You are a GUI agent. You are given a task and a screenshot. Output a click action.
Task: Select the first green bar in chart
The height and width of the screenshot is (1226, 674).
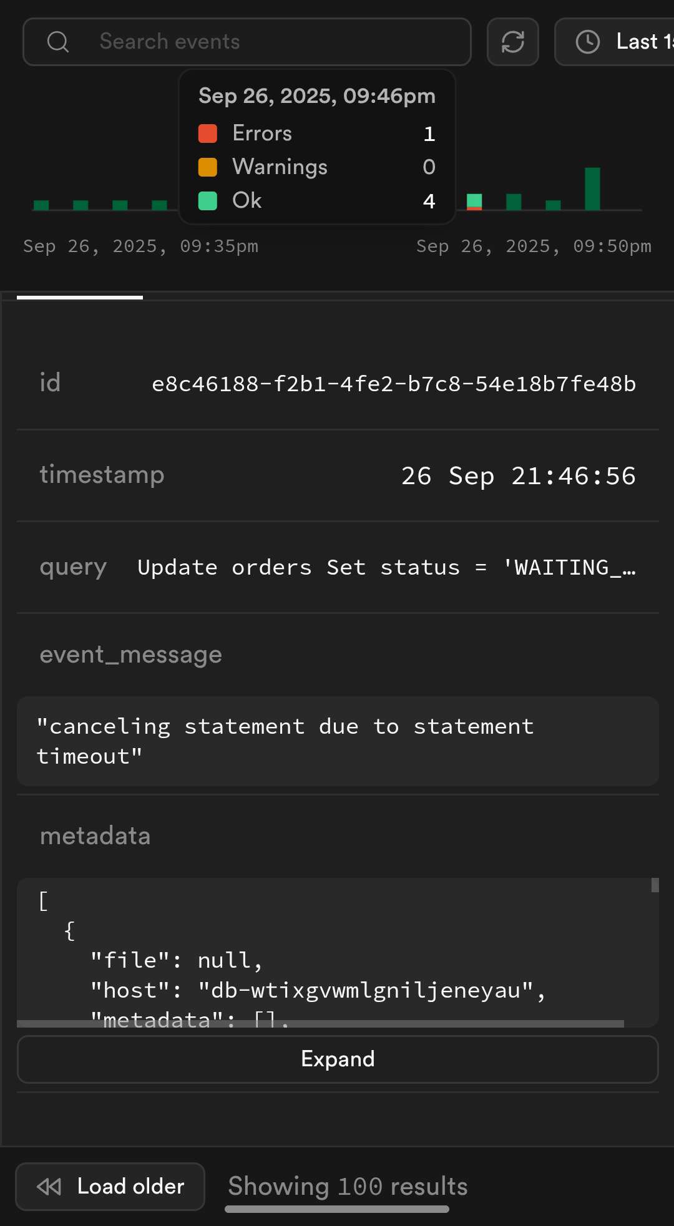tap(41, 205)
